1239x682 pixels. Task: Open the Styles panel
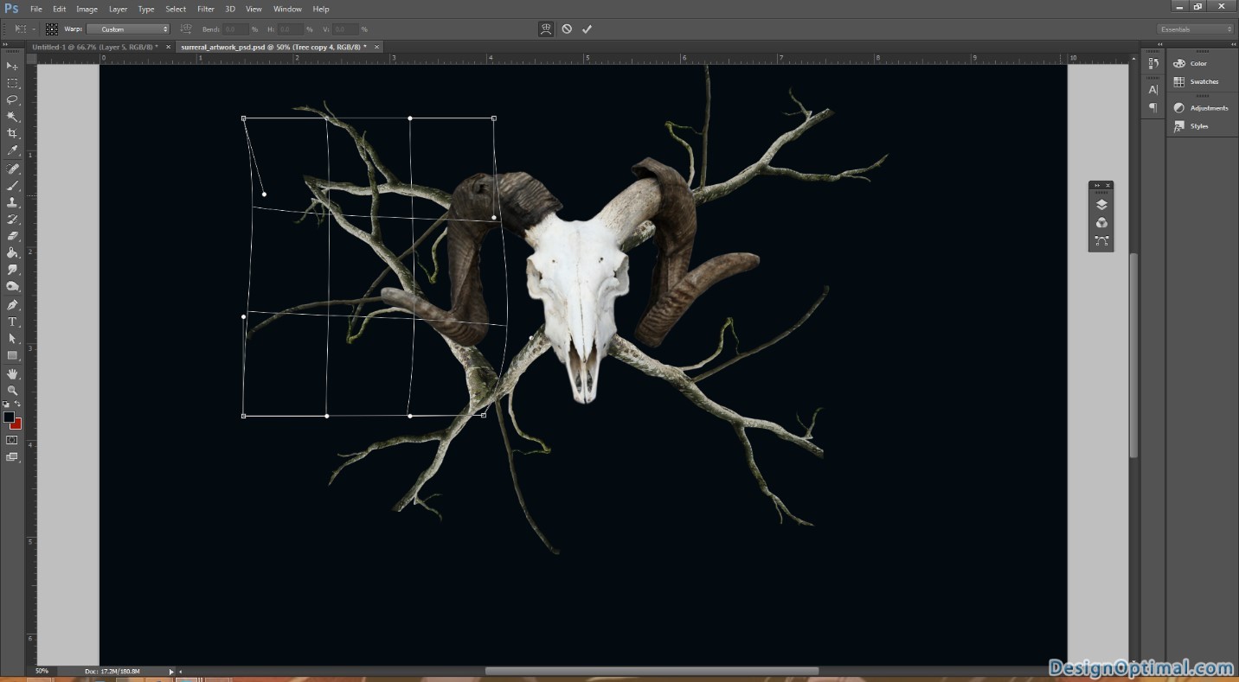1198,126
